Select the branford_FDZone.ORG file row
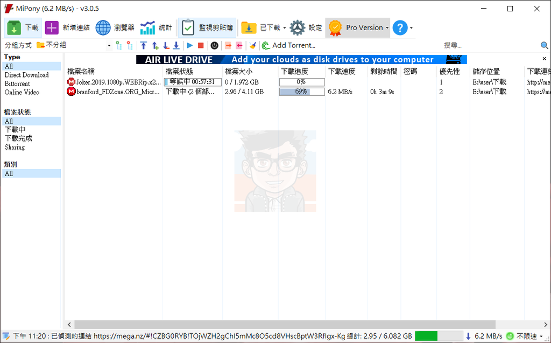Viewport: 551px width, 343px height. point(308,92)
